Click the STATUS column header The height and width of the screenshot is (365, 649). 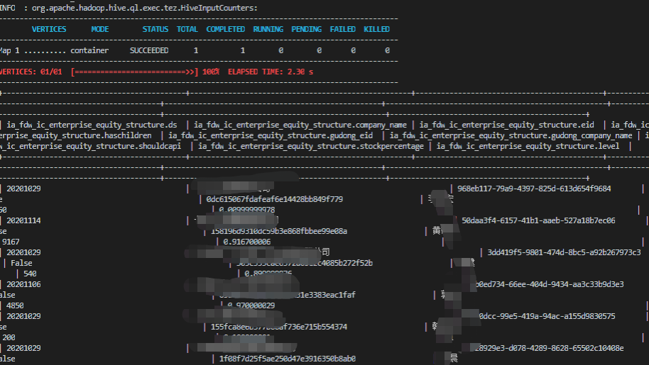point(156,29)
